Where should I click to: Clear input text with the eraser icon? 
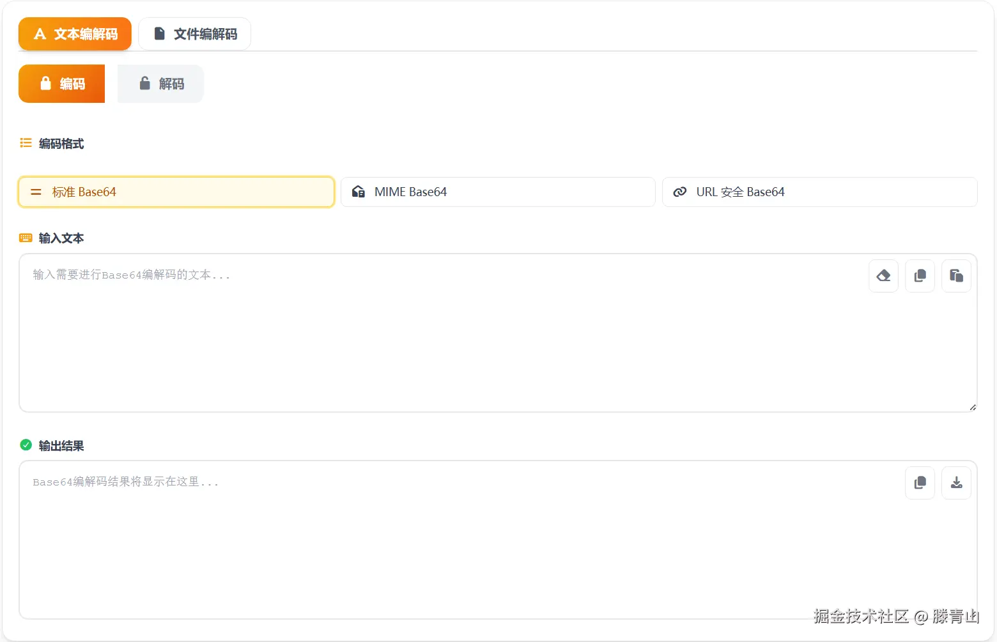(x=883, y=276)
